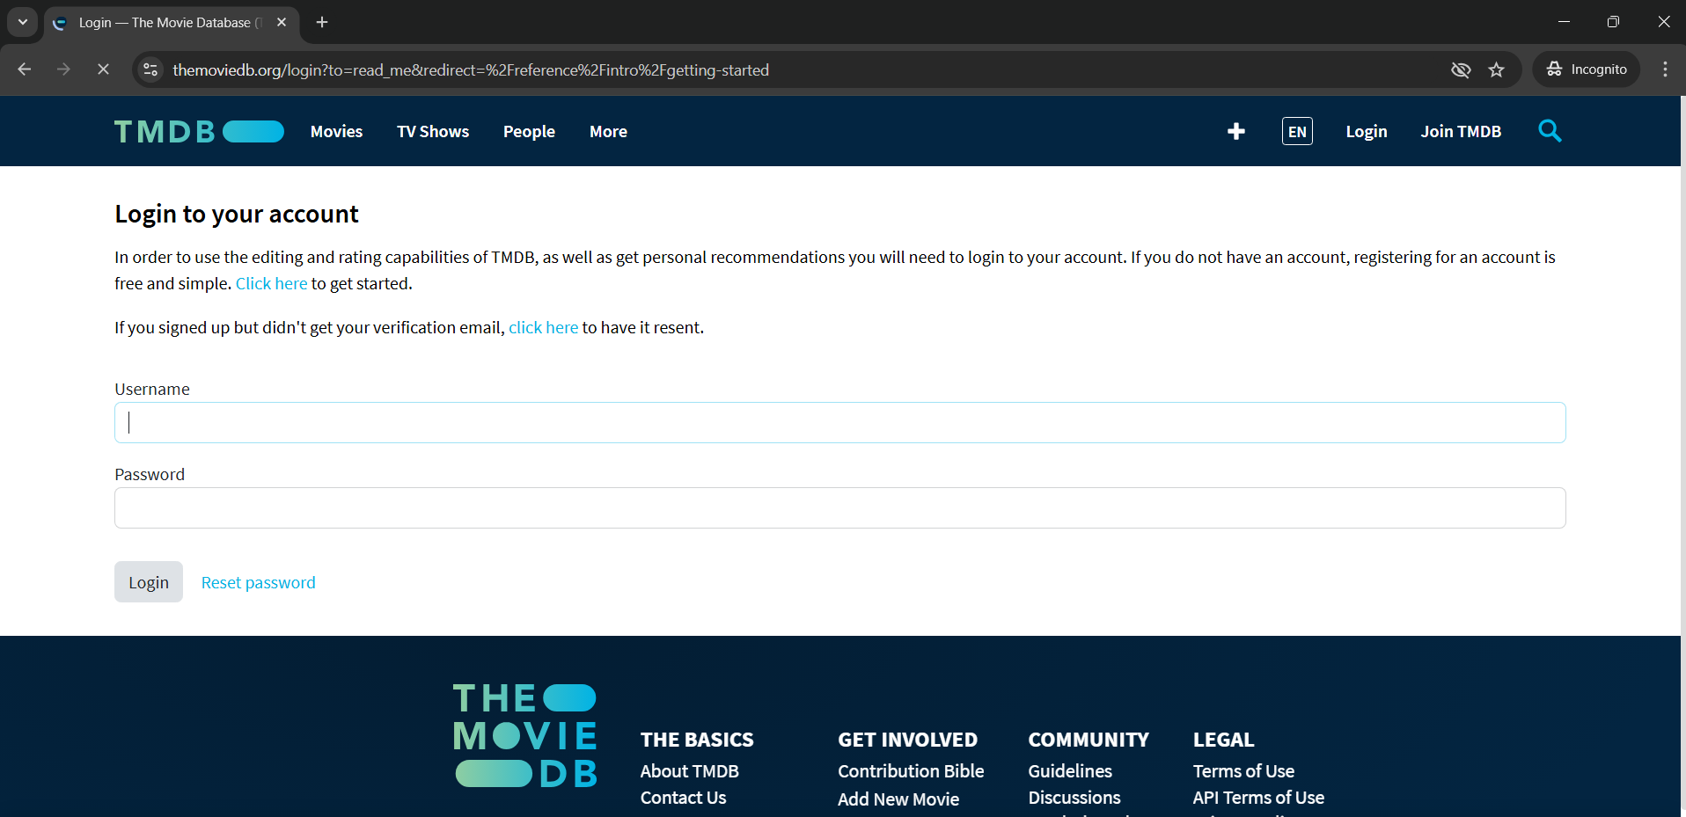Open a new browser tab
The image size is (1686, 817).
(x=321, y=22)
